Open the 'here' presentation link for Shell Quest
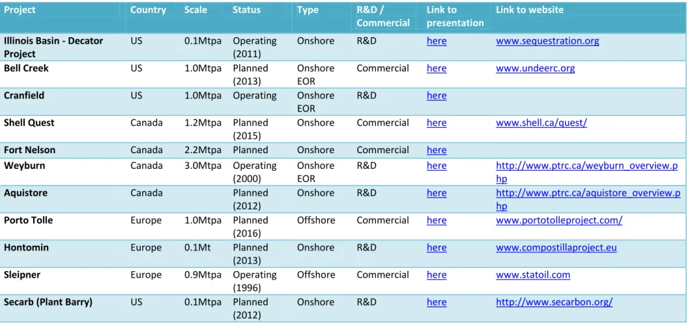 437,123
